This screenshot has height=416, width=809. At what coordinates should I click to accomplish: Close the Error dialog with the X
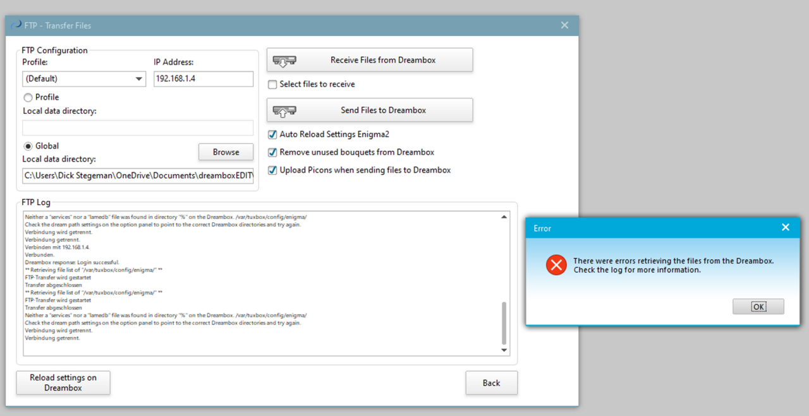(785, 227)
